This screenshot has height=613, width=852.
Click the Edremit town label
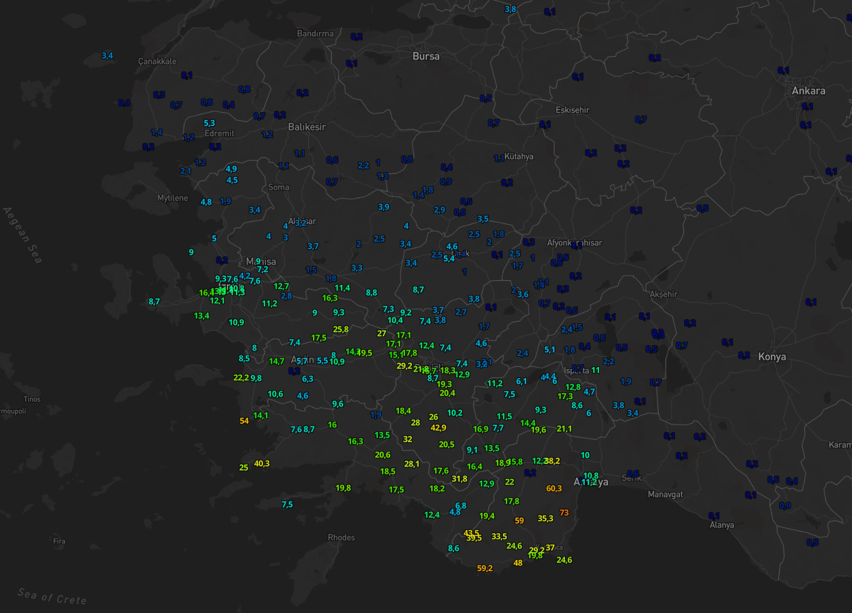point(219,133)
